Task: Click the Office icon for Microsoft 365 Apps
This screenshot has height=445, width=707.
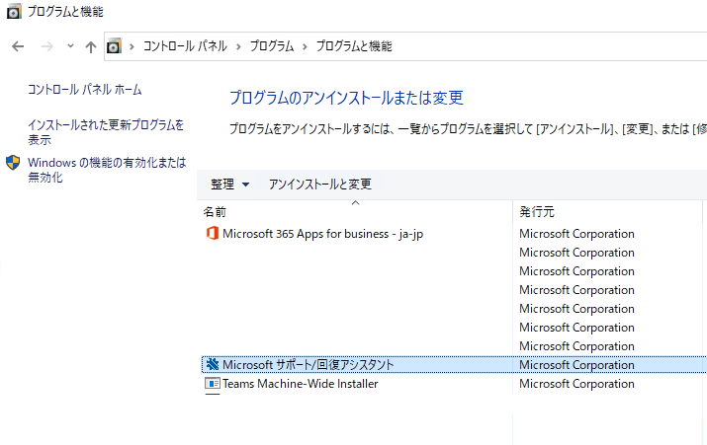Action: [x=213, y=234]
